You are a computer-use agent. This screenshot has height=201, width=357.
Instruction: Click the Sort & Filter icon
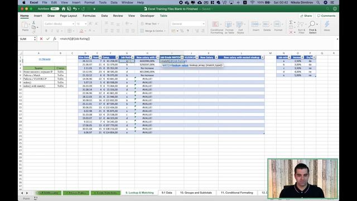pos(301,27)
